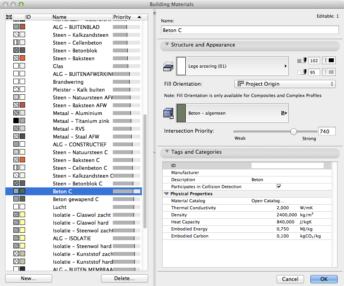Click fill pattern icon of ALG – CONSTRUCTIEF
Image resolution: width=344 pixels, height=286 pixels.
click(16, 144)
